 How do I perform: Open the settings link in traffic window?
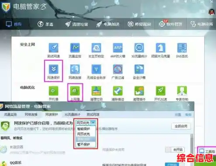click(x=178, y=115)
